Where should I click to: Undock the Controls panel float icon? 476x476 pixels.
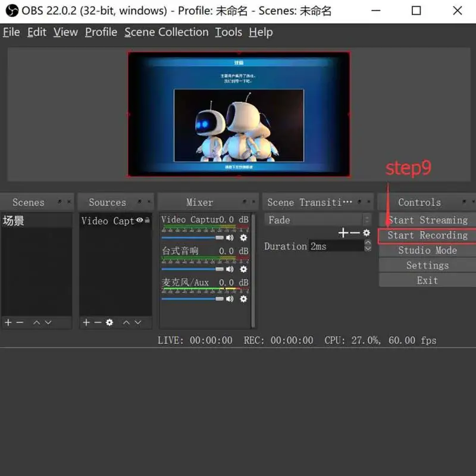click(x=464, y=202)
